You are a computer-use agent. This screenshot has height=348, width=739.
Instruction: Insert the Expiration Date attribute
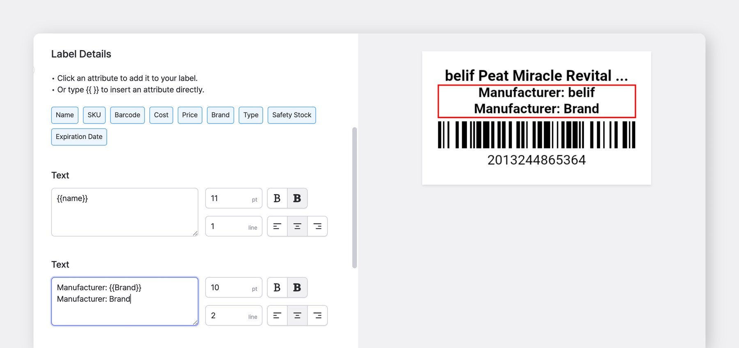click(x=79, y=137)
